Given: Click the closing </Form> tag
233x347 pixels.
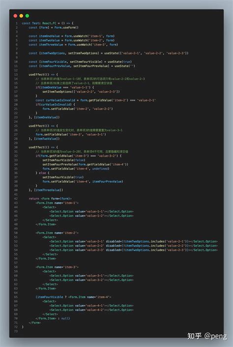Looking at the screenshot, I should 35,322.
